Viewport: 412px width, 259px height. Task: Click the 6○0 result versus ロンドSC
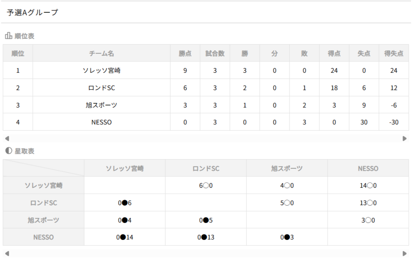pyautogui.click(x=205, y=185)
